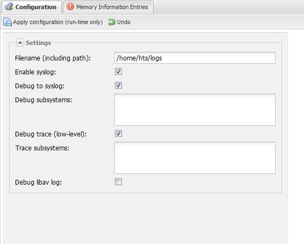Viewport: 304px width, 244px height.
Task: Click the Enable syslog label text
Action: (x=35, y=72)
